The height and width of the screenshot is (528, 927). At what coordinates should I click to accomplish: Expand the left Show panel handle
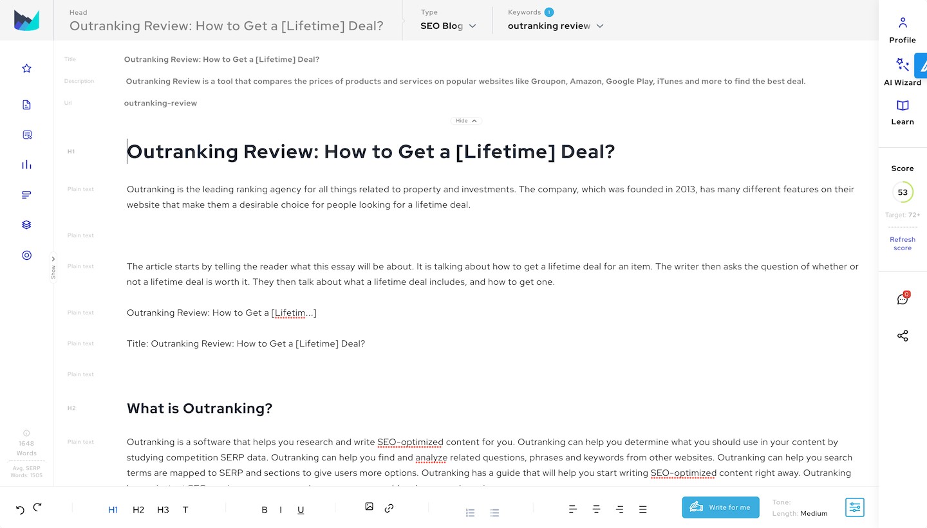(x=53, y=267)
